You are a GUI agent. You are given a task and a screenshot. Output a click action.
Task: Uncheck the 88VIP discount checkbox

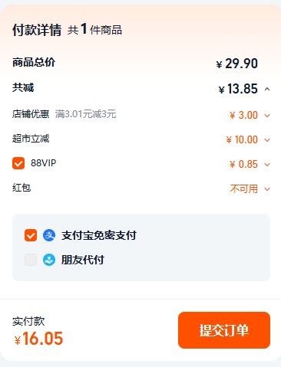click(18, 163)
